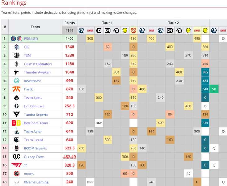Click the LGD logo beside PSG.LGD
227x186 pixels.
click(20, 39)
